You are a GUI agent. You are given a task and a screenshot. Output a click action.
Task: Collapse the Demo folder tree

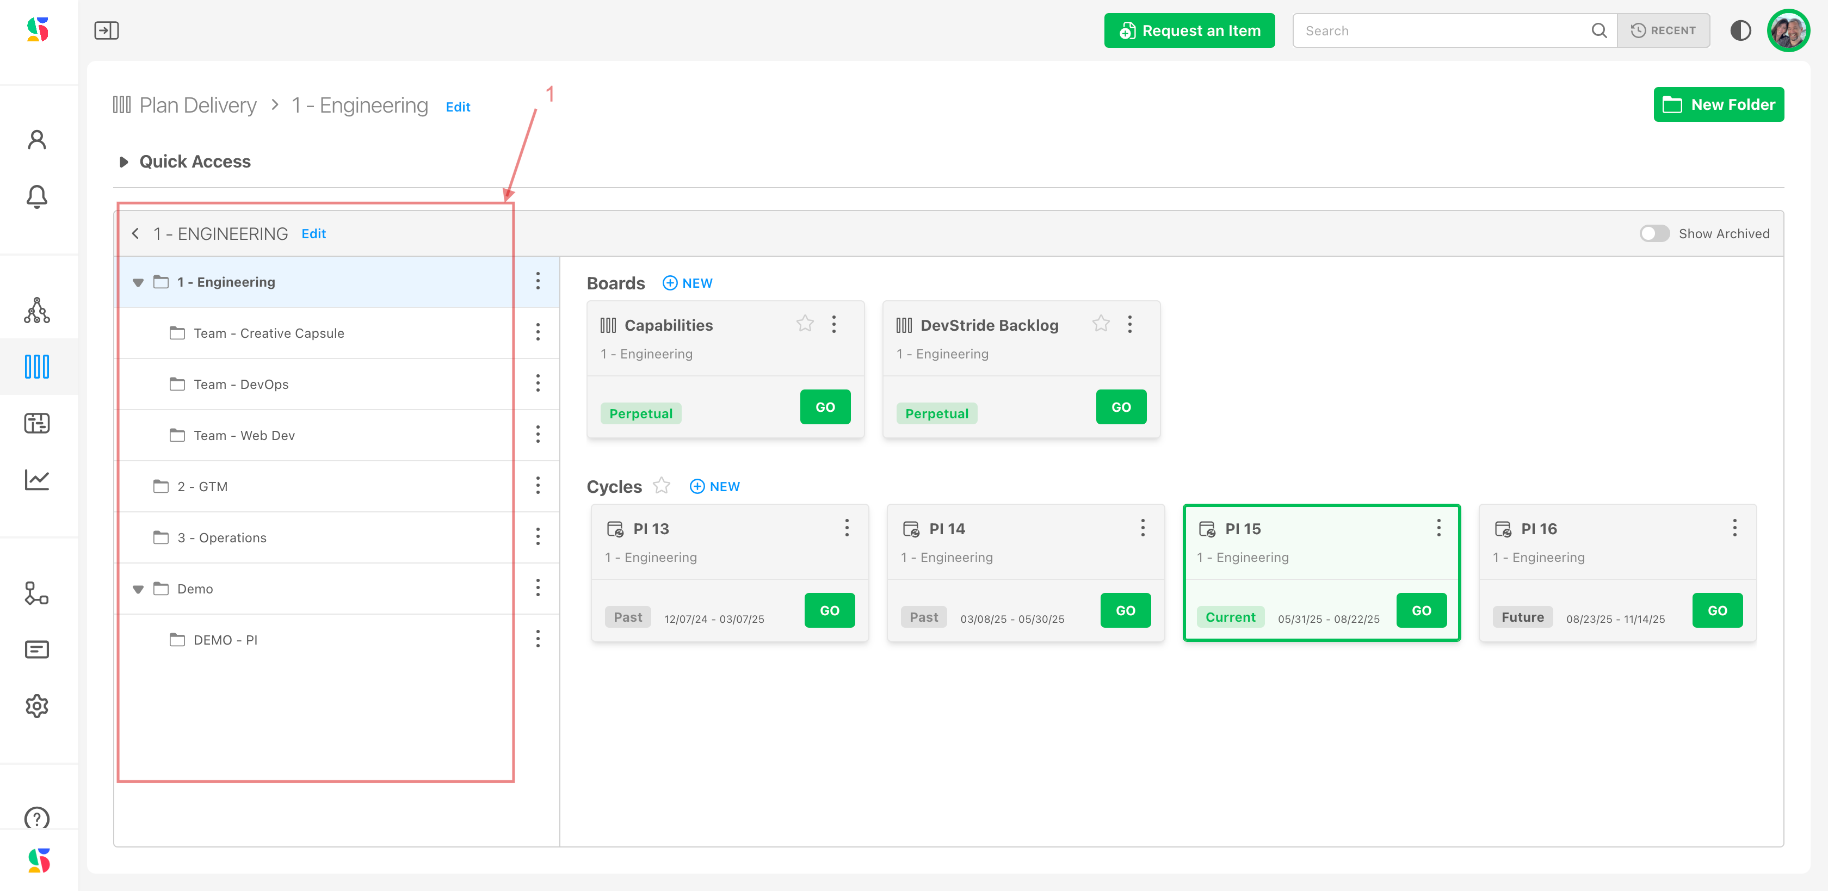coord(138,590)
